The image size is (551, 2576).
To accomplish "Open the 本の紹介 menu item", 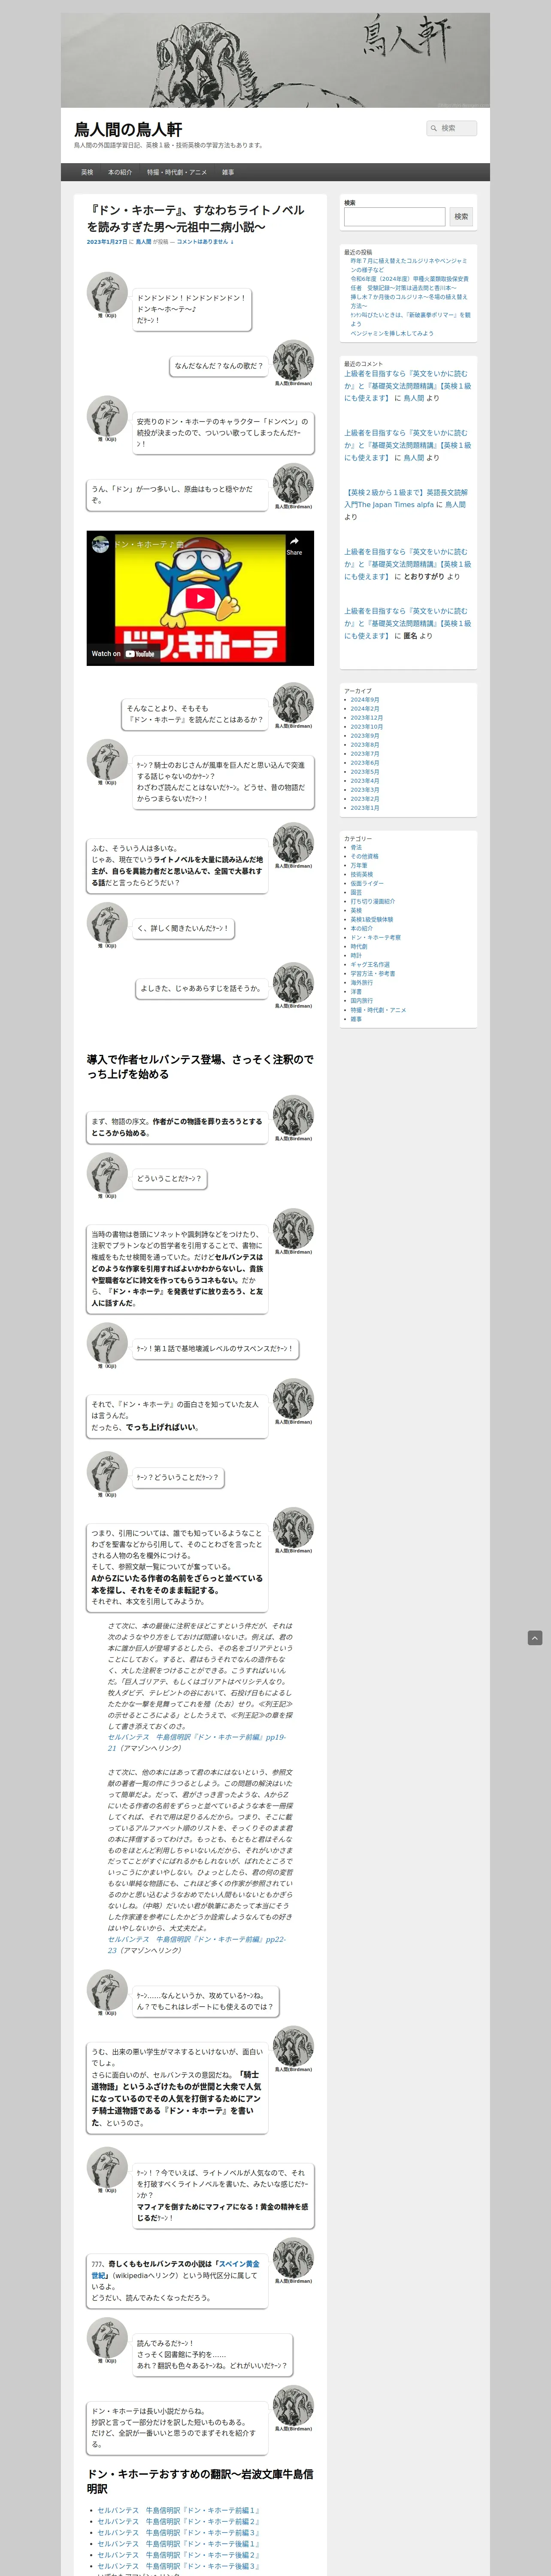I will 120,172.
